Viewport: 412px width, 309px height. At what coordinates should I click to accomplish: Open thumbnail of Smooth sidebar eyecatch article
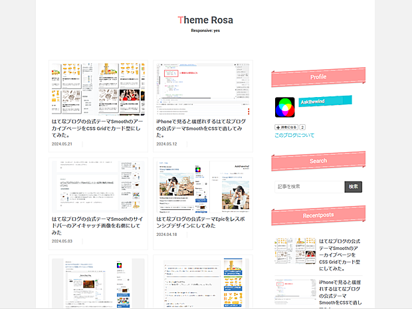tap(98, 187)
